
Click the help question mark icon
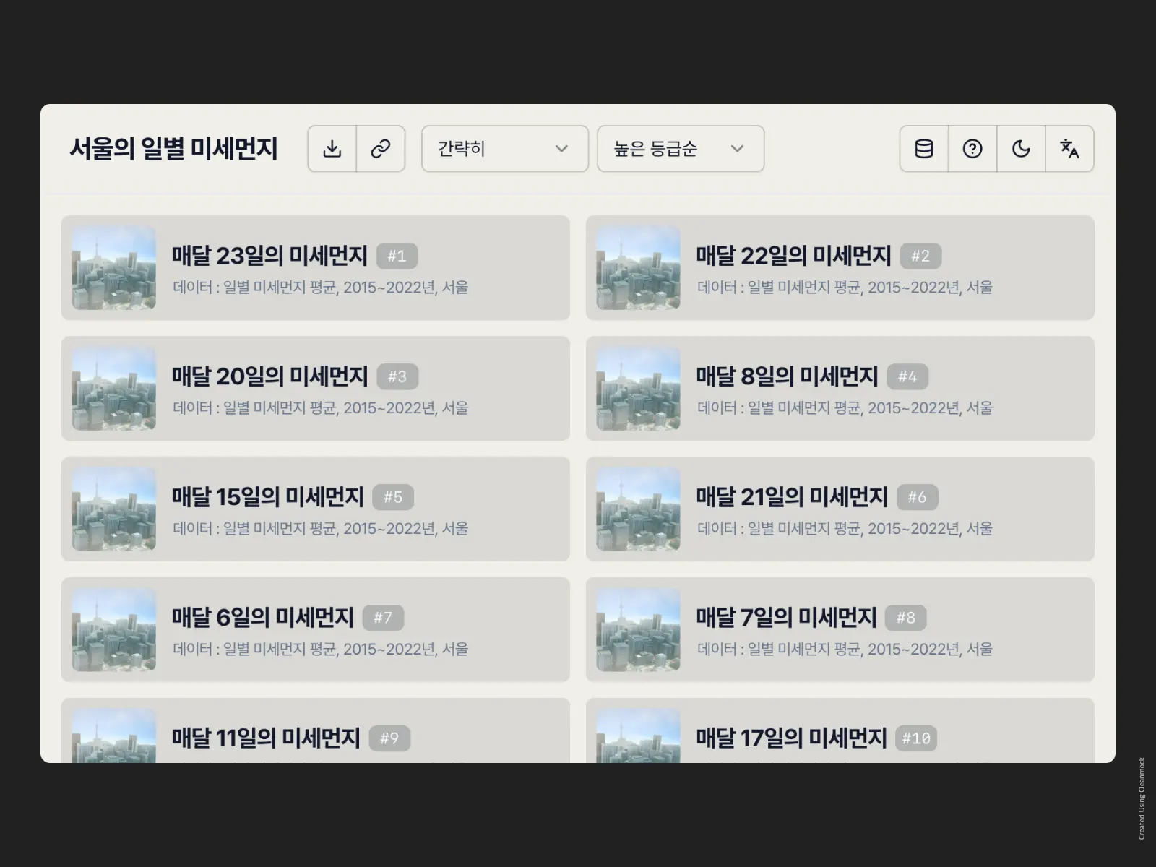tap(972, 149)
